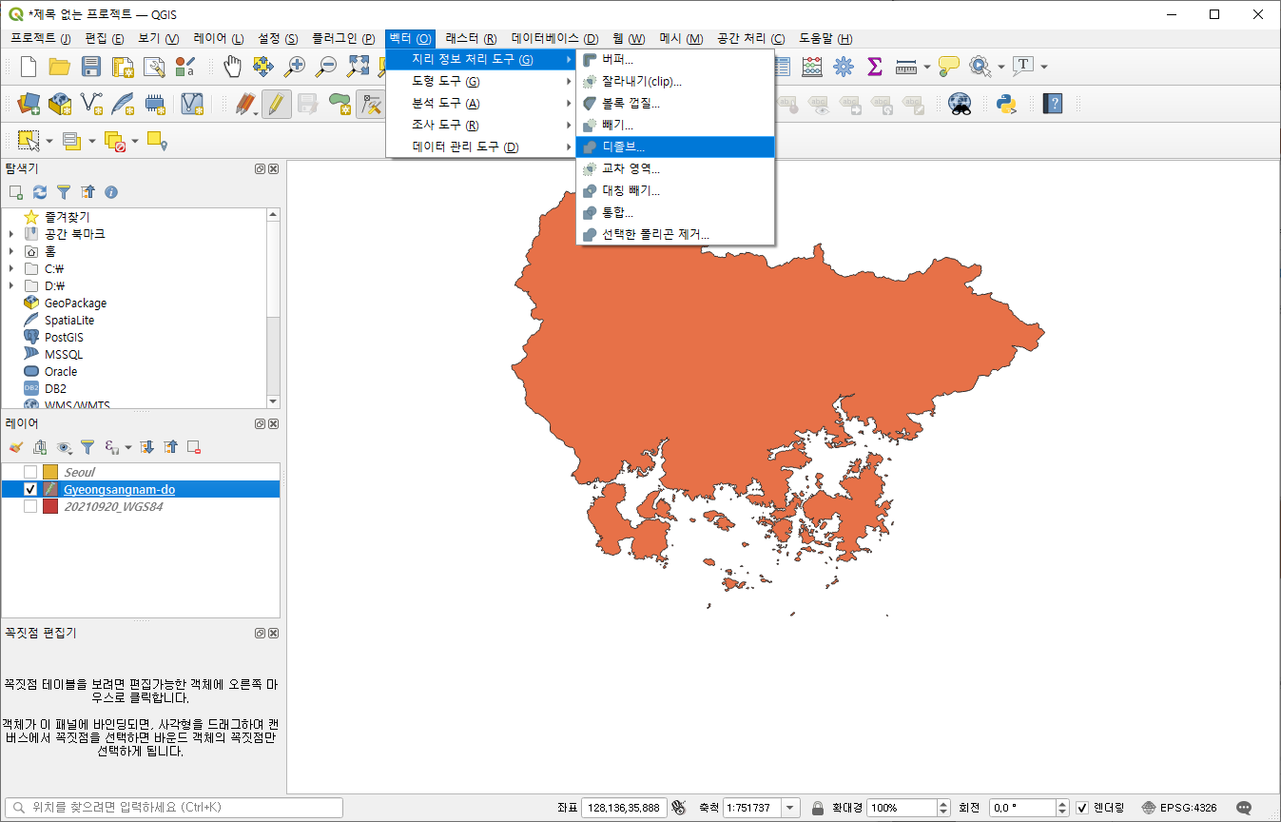Click the New Shapefile Layer icon
Viewport: 1281px width, 822px height.
91,103
